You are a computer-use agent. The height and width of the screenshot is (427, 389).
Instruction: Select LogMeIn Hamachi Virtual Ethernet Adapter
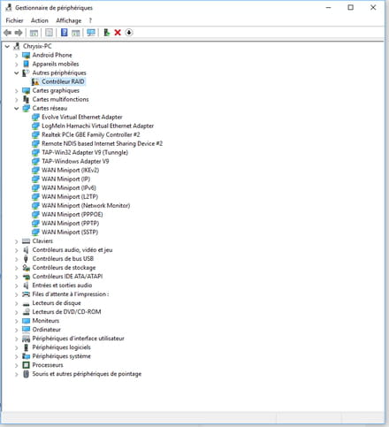97,126
